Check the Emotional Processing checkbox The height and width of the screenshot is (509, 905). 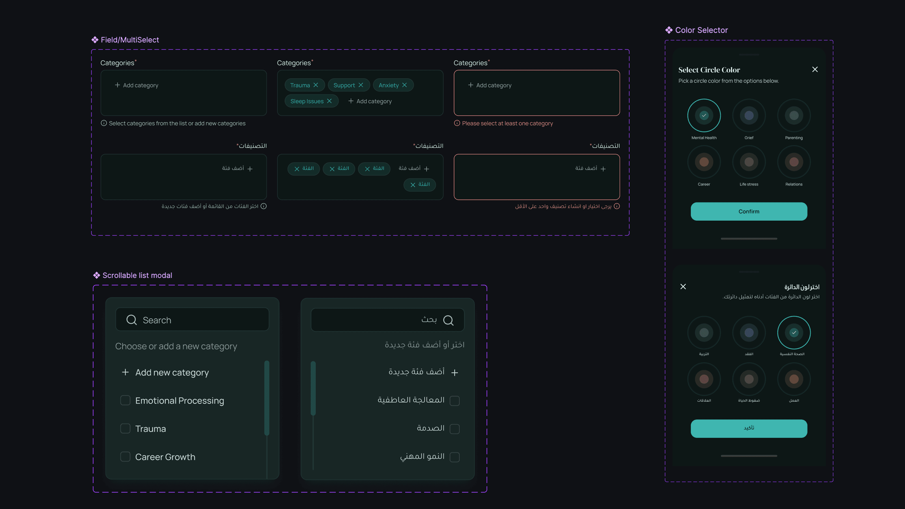coord(125,400)
